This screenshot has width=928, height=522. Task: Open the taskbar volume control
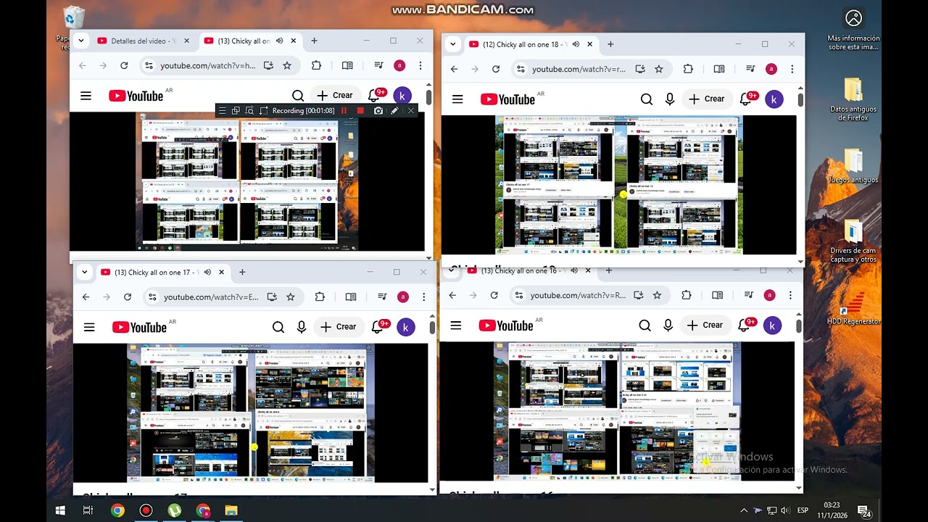point(785,510)
